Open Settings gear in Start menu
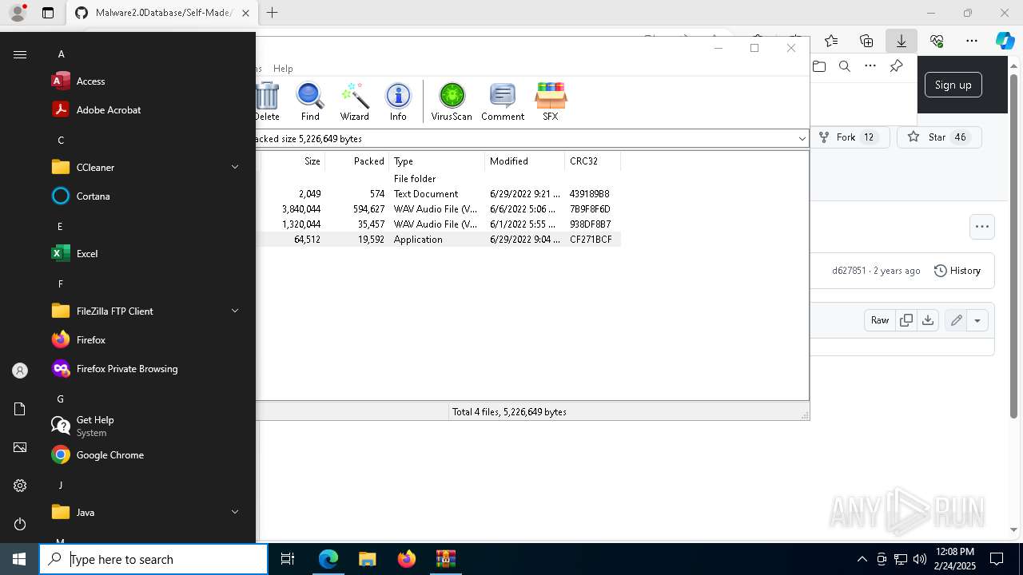The image size is (1023, 575). (20, 486)
